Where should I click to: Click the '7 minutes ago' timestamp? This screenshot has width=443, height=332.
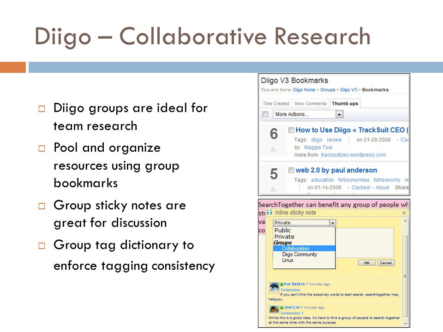click(x=318, y=285)
